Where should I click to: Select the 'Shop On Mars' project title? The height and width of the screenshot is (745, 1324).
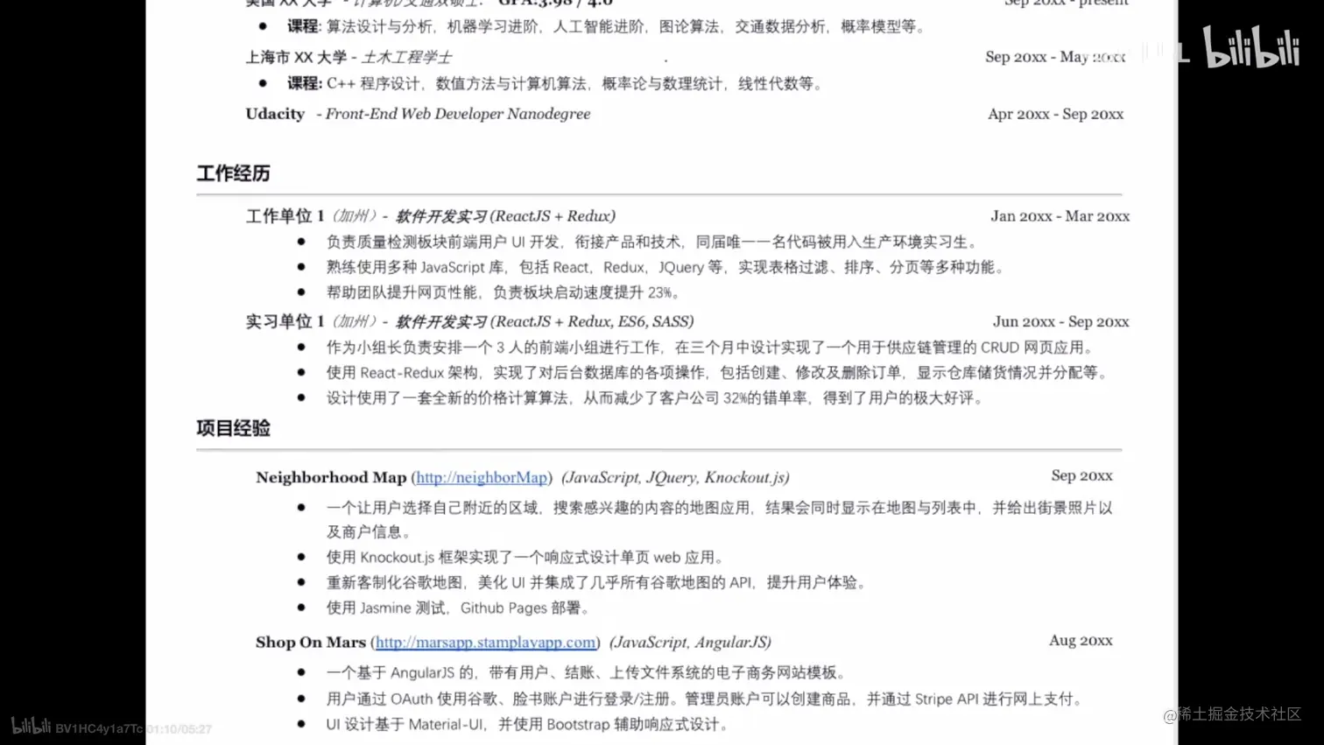click(x=311, y=642)
